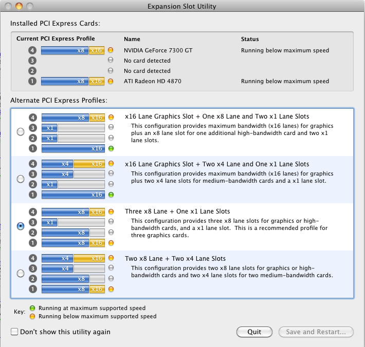Click the Save and Restart button

(316, 332)
